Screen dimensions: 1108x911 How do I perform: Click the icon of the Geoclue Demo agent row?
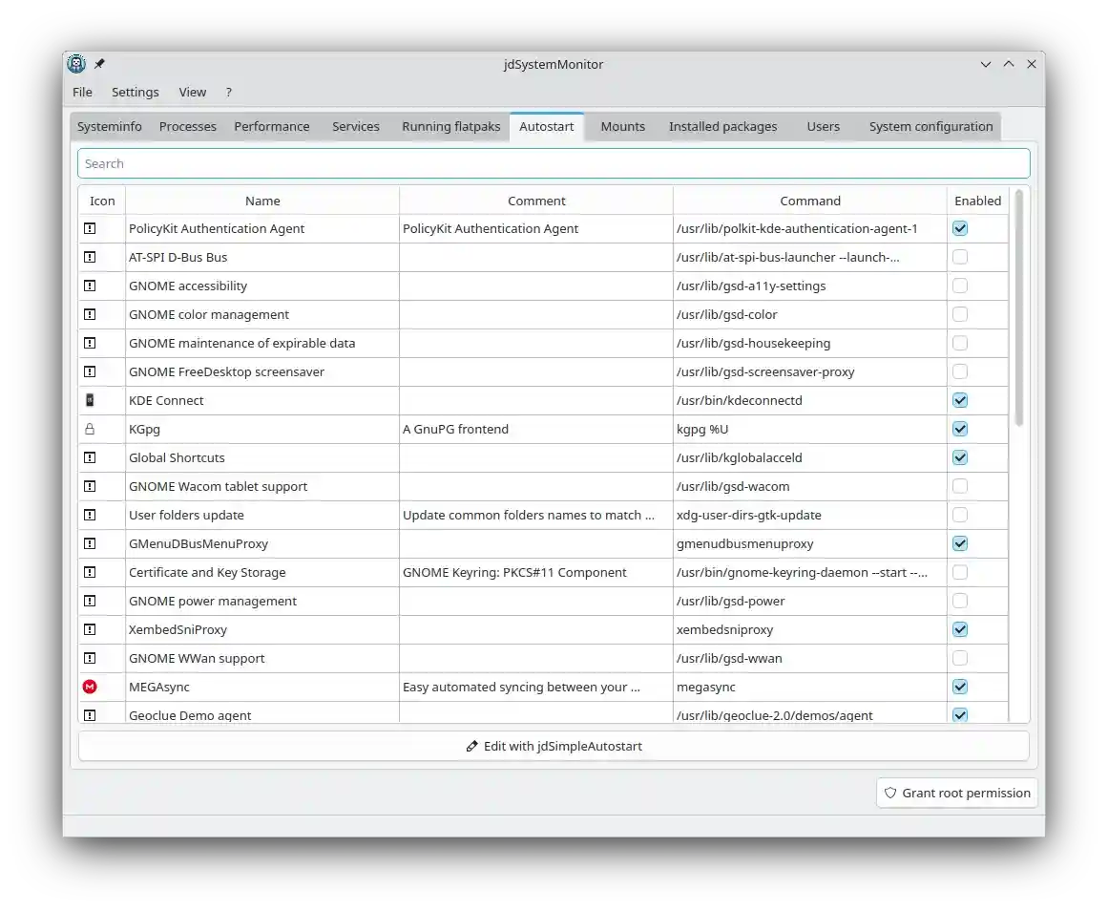coord(90,715)
